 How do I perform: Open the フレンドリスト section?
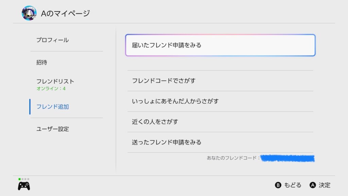[55, 82]
